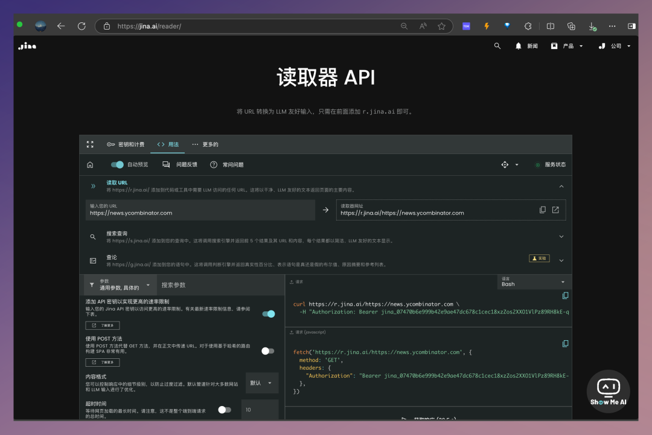Click the lightning bolt extension icon
Viewport: 652px width, 435px height.
tap(487, 26)
